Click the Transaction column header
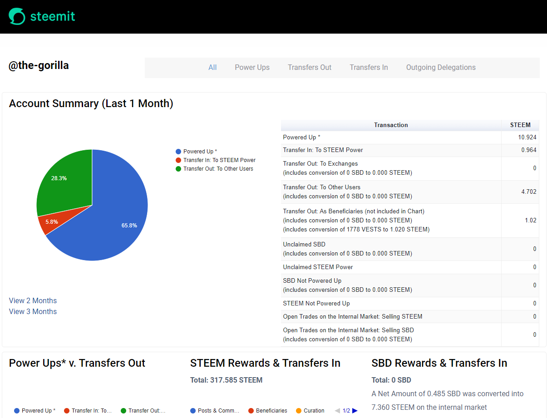Image resolution: width=547 pixels, height=418 pixels. coord(391,125)
